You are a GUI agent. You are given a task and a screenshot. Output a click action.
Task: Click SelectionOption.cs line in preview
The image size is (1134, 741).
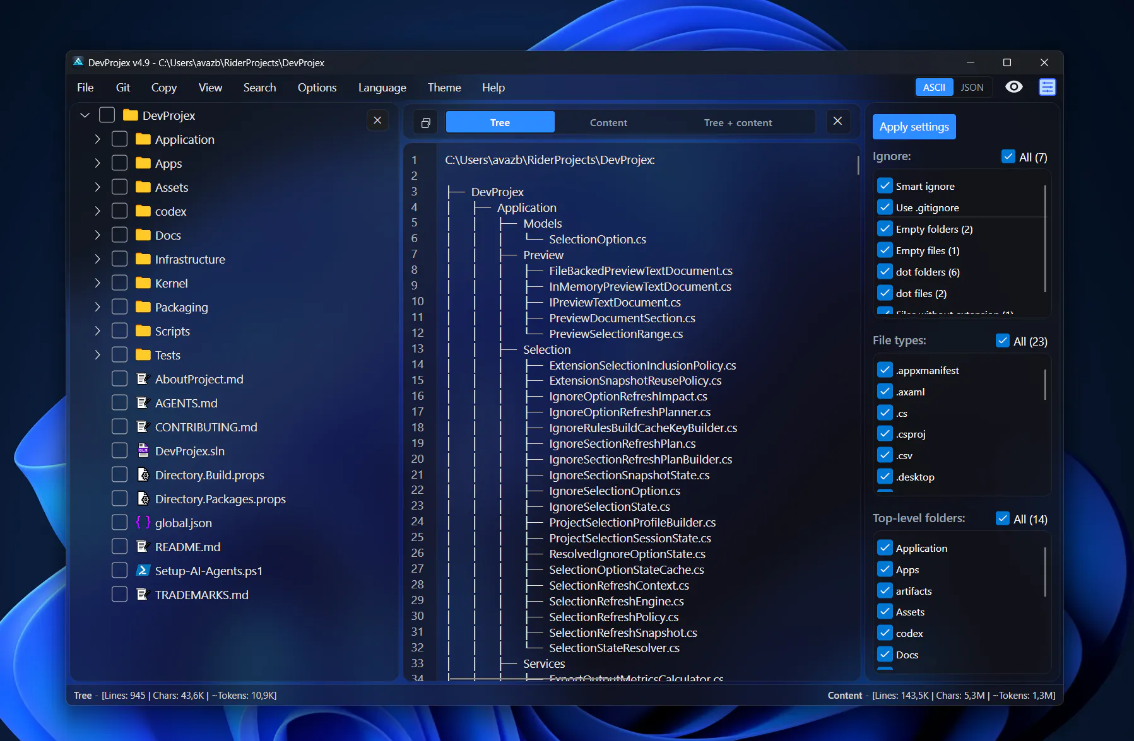click(597, 239)
